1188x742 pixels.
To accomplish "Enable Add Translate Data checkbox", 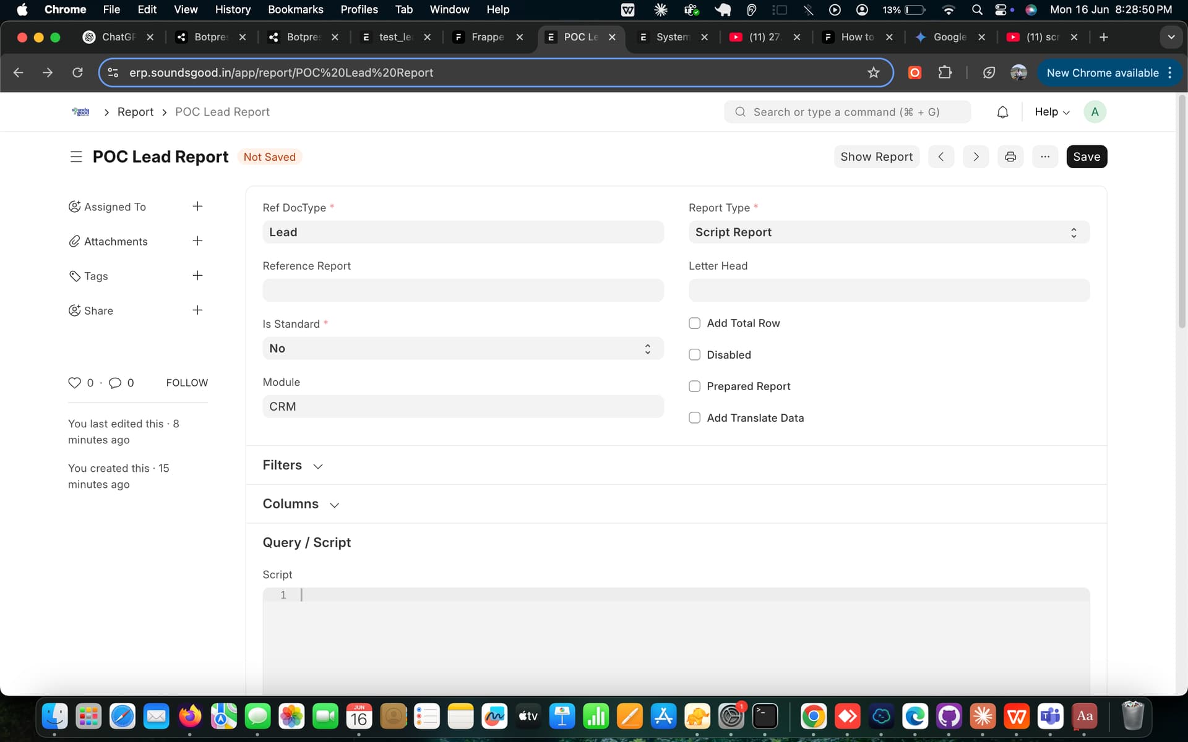I will coord(694,418).
